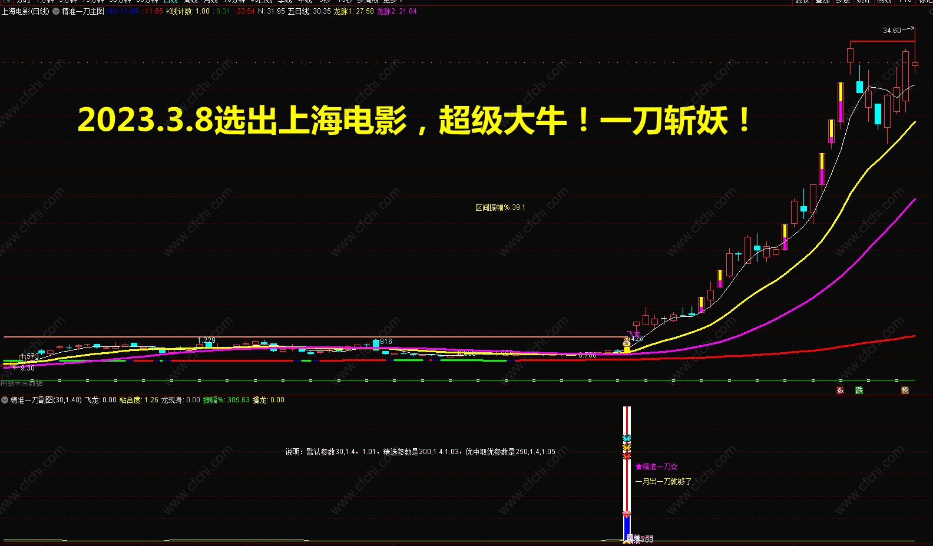The image size is (933, 546).
Task: Click the 粘合度: 1.26 readout
Action: pos(139,400)
